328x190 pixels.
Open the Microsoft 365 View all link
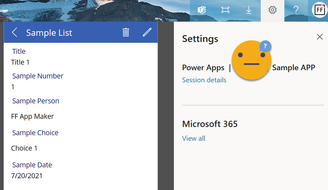coord(194,138)
